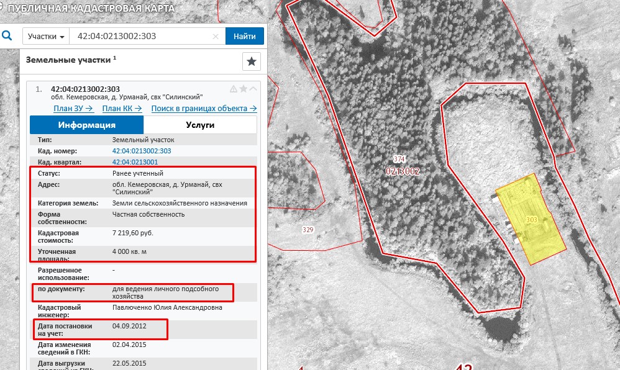Click parcel label 329 on the map
The image size is (620, 370).
308,230
